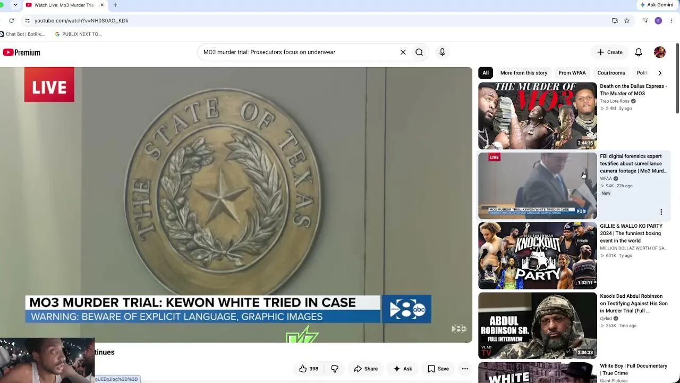View site information icon in address bar
This screenshot has height=383, width=680.
27,21
